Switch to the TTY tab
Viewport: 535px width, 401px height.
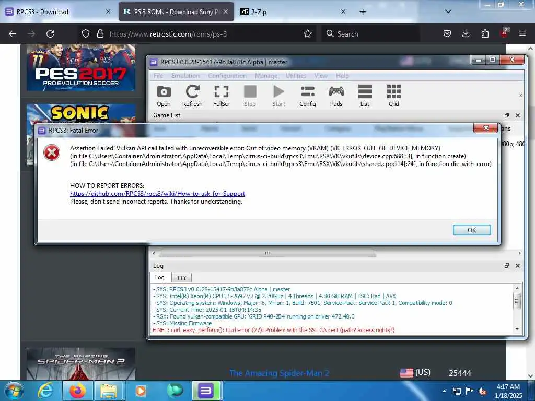tap(181, 278)
